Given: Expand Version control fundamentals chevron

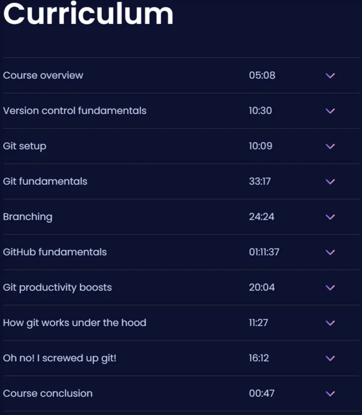Looking at the screenshot, I should point(330,111).
